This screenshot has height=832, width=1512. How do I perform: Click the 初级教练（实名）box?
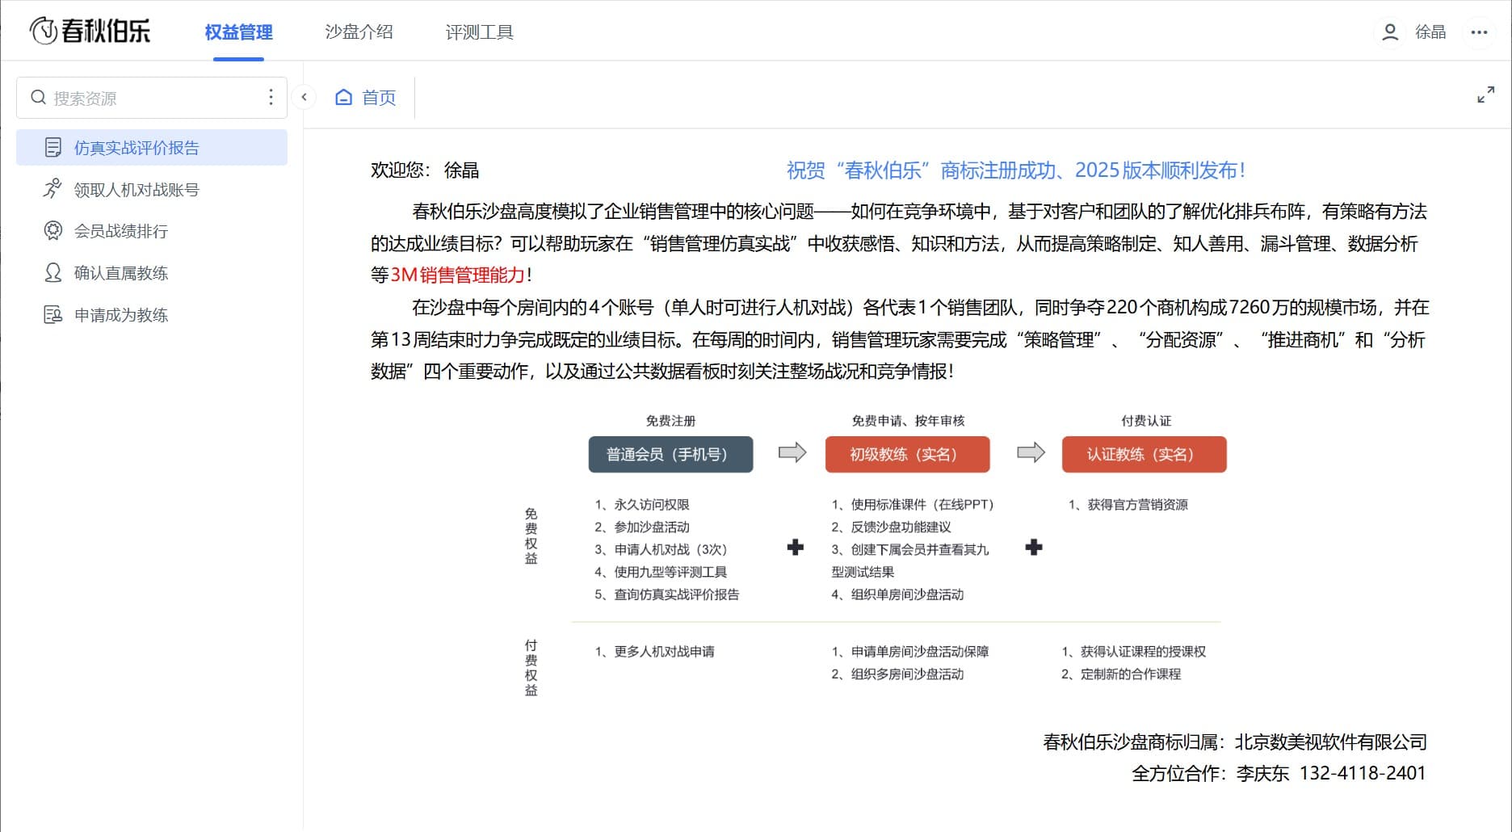click(907, 454)
